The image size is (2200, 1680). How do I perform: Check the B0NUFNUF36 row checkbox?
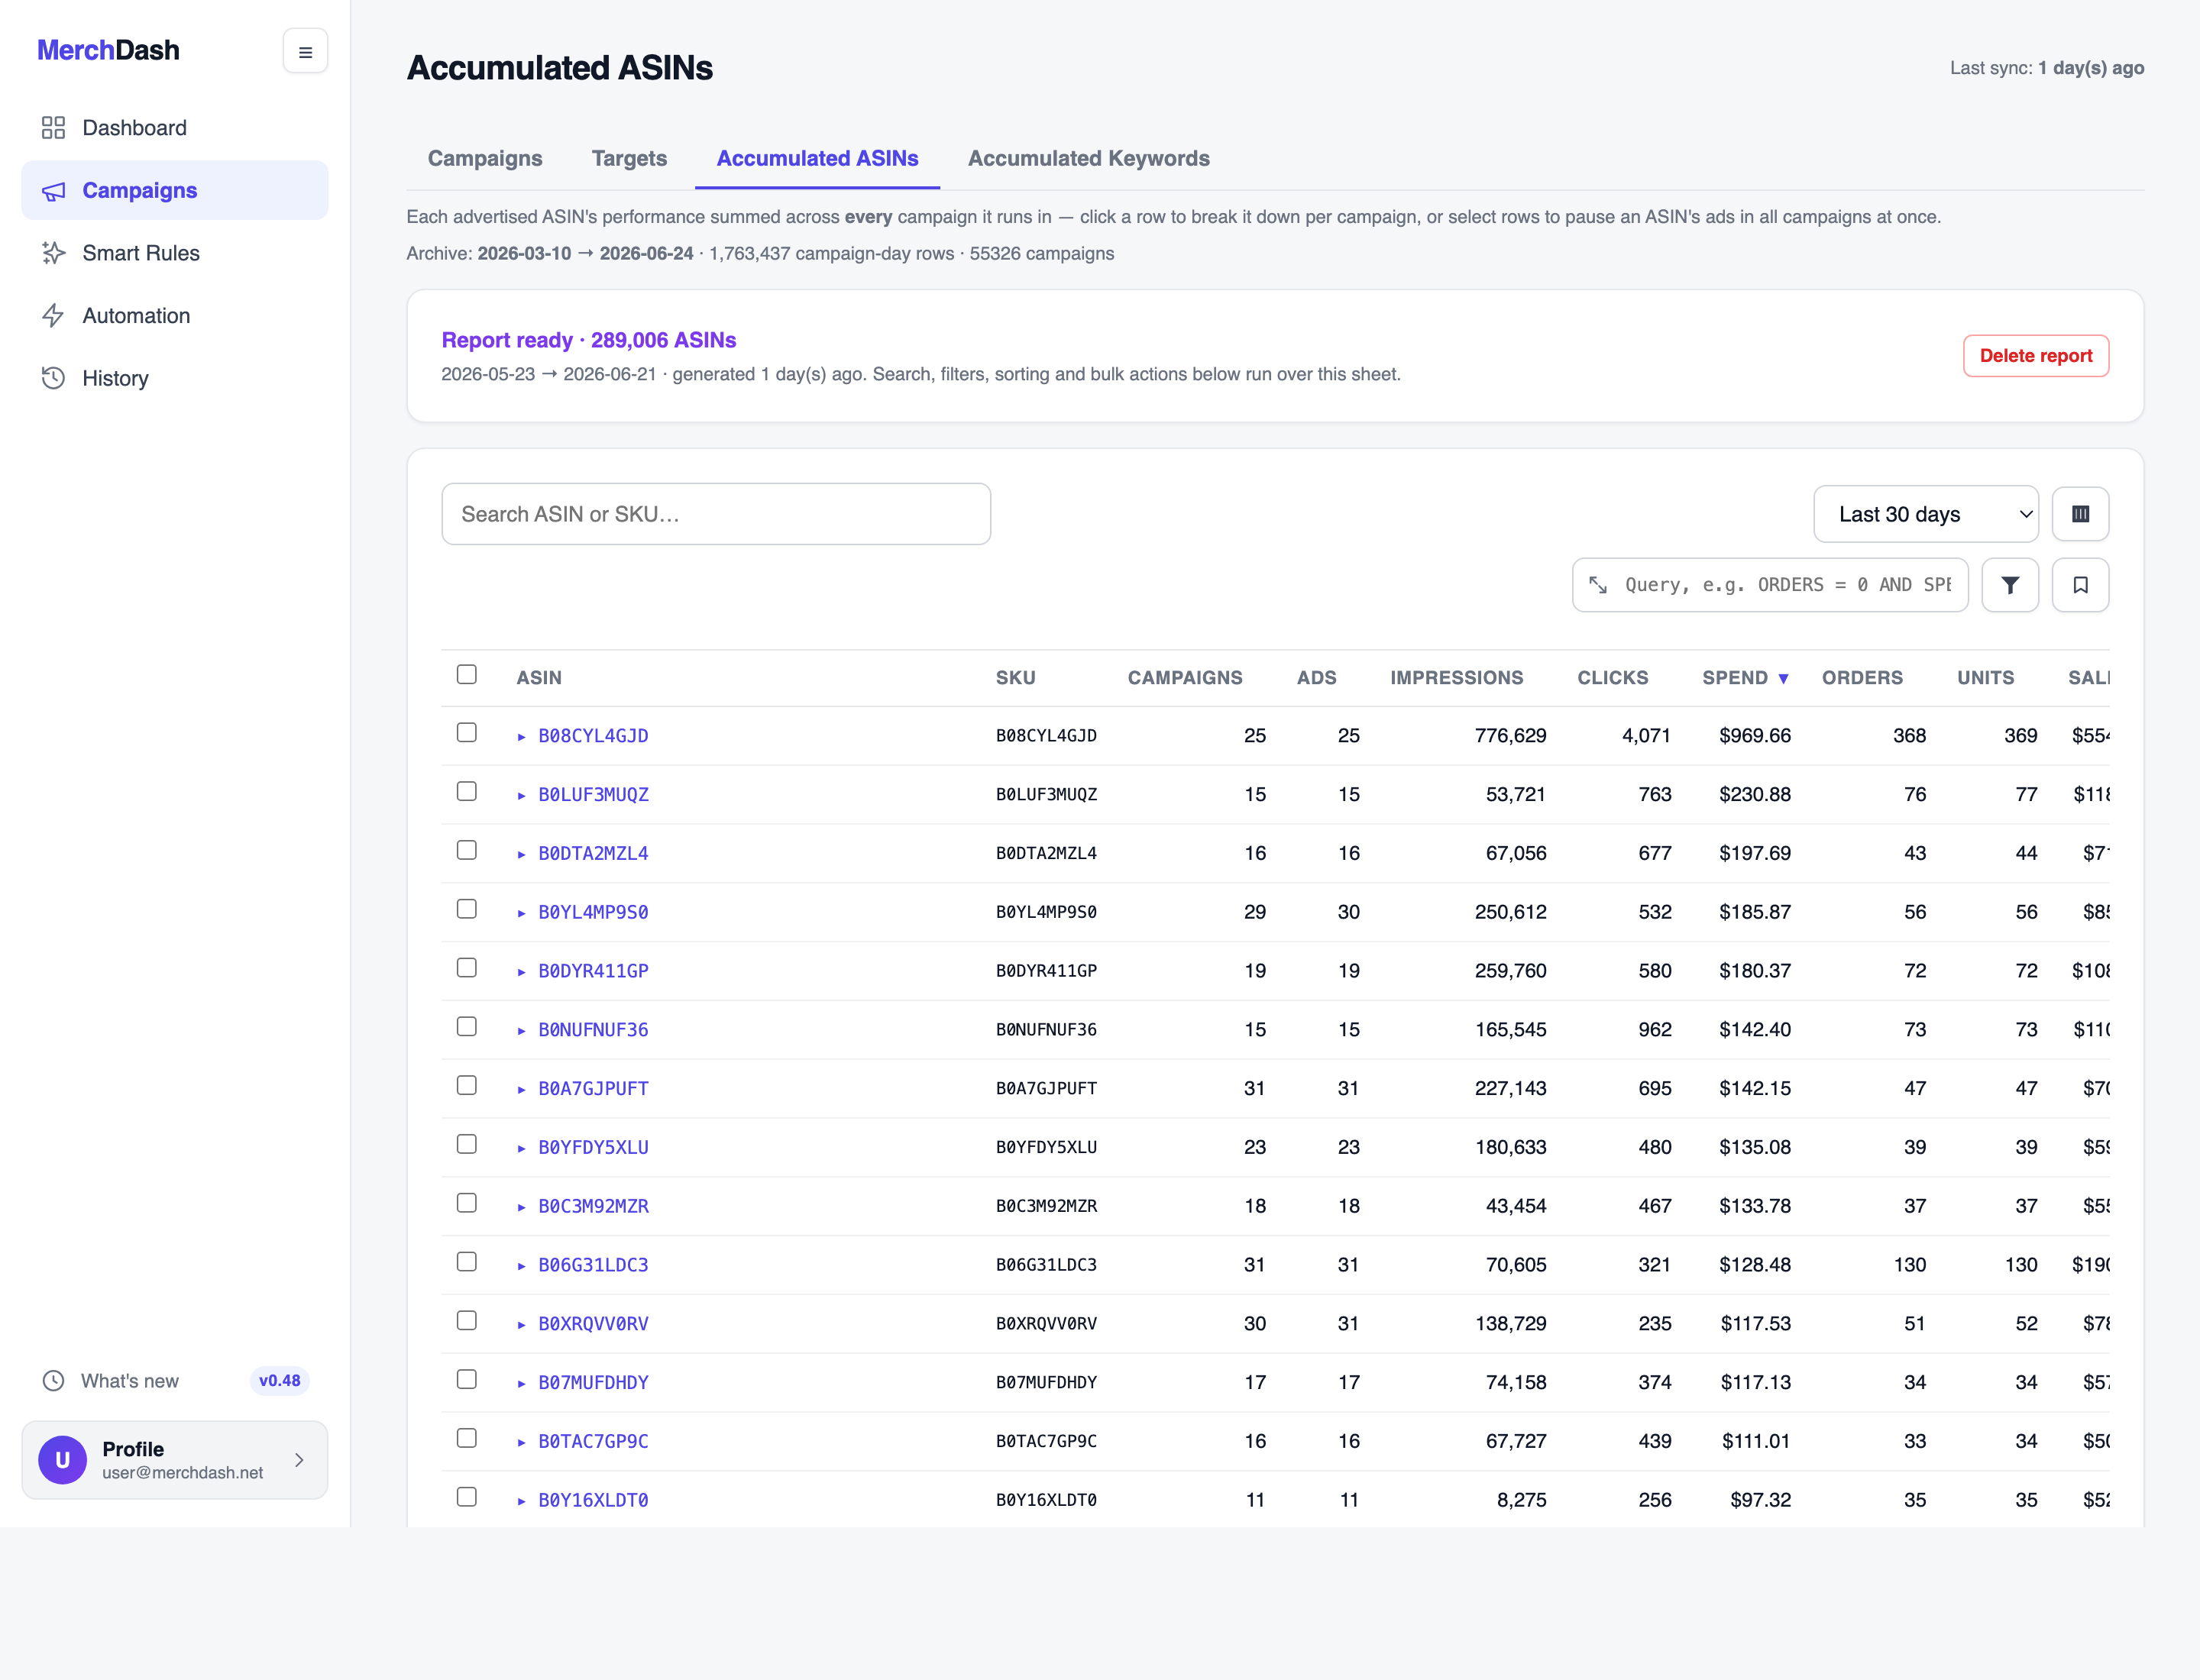point(466,1027)
